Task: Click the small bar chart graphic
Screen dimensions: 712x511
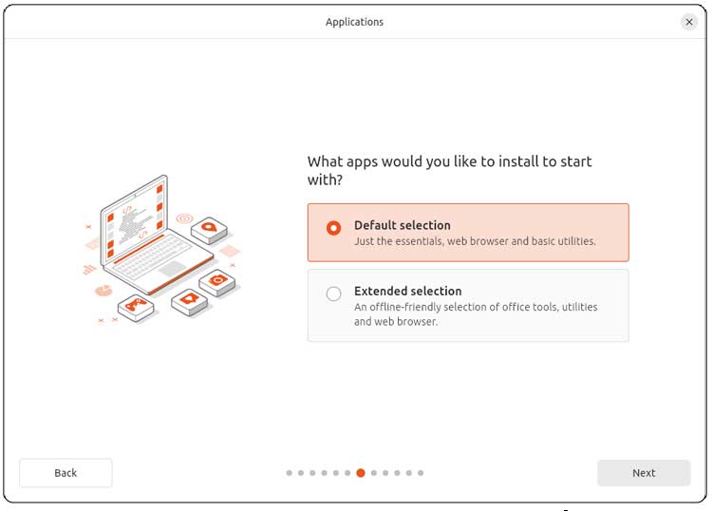Action: (x=89, y=269)
